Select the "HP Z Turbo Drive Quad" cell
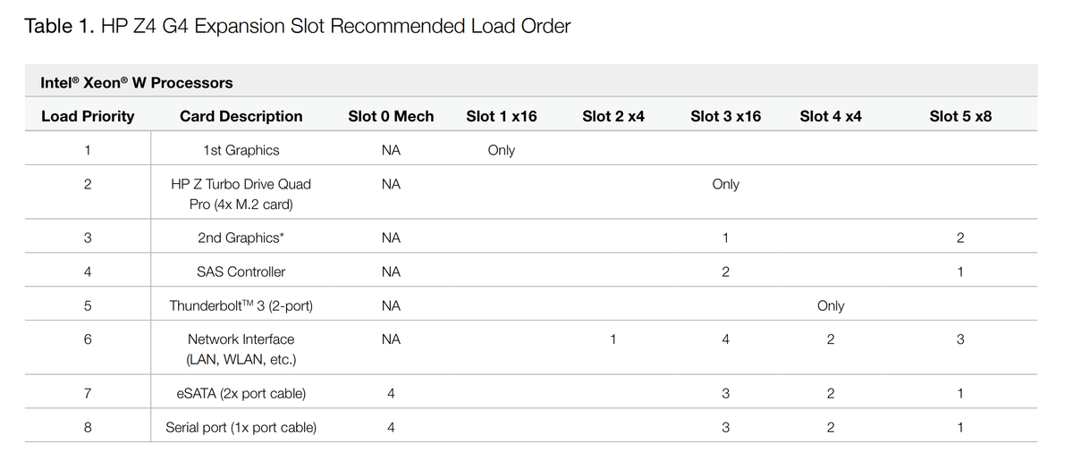The width and height of the screenshot is (1073, 468). click(x=241, y=184)
